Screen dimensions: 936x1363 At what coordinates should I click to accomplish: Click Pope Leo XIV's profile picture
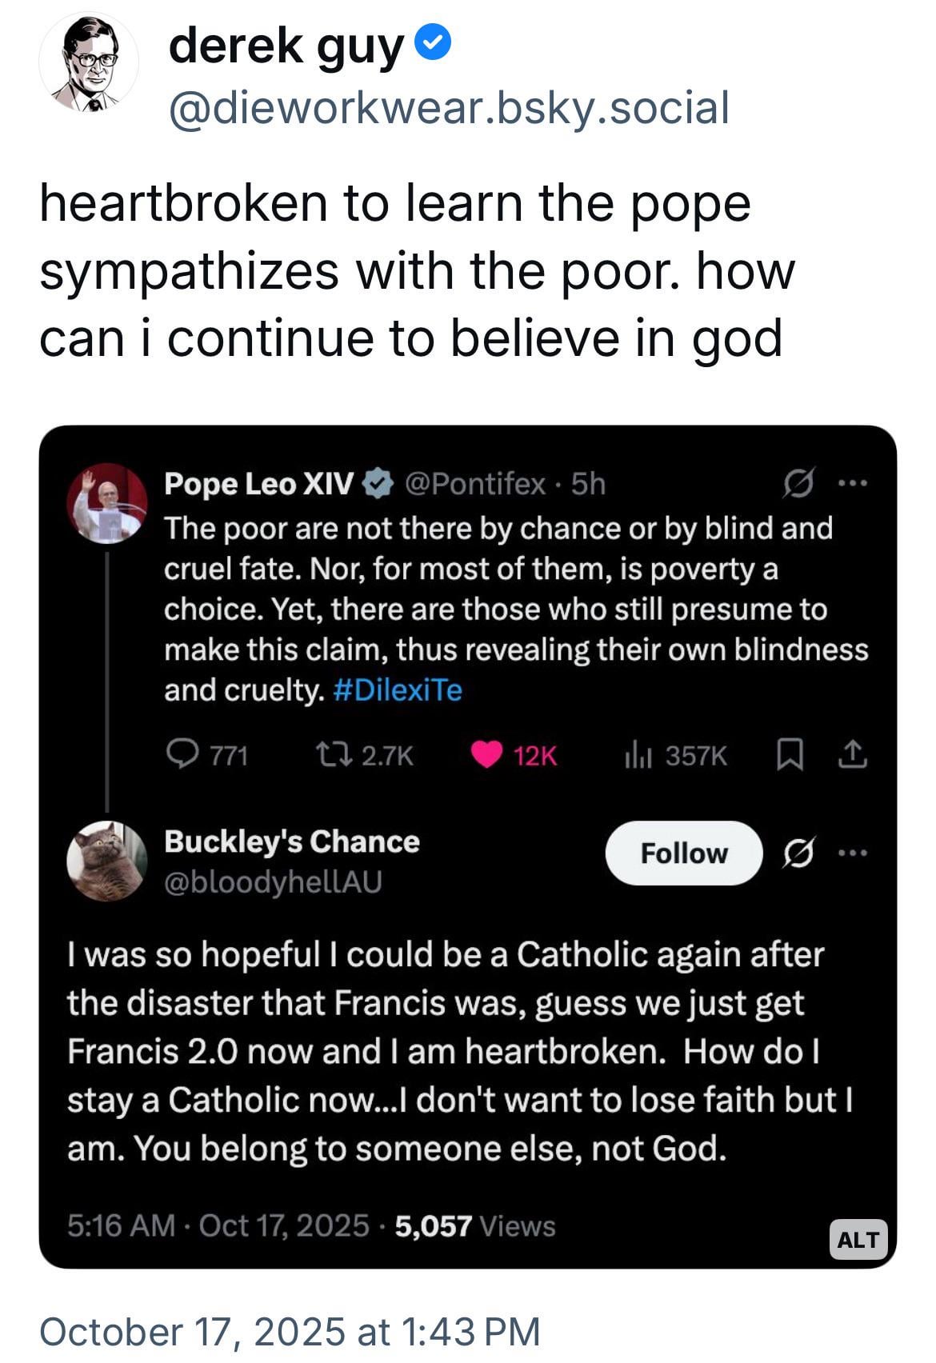[x=107, y=503]
